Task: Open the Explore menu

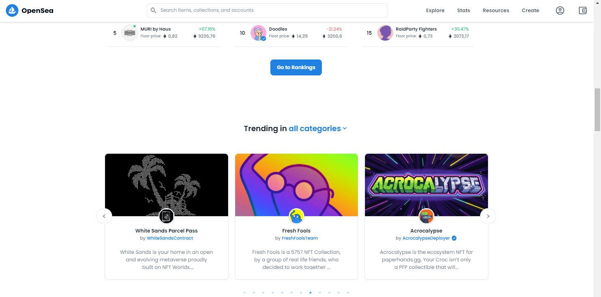Action: click(x=435, y=10)
